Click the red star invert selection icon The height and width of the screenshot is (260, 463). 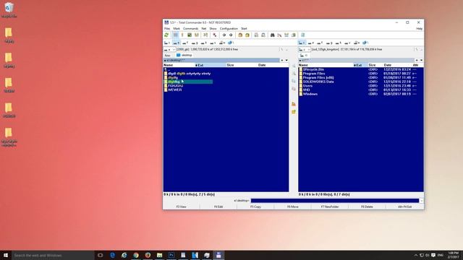click(x=215, y=35)
